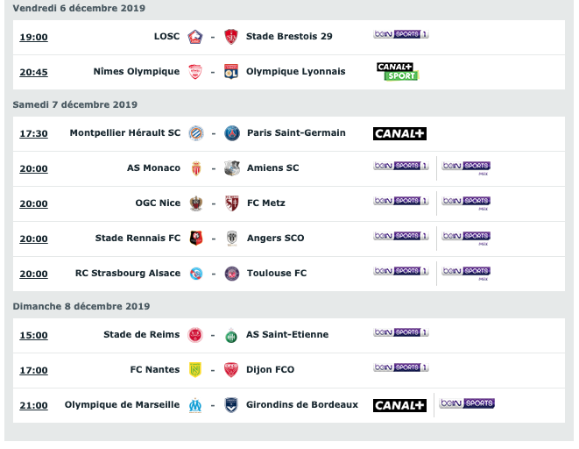Click the Toulouse FC team name
The height and width of the screenshot is (449, 579).
[277, 273]
